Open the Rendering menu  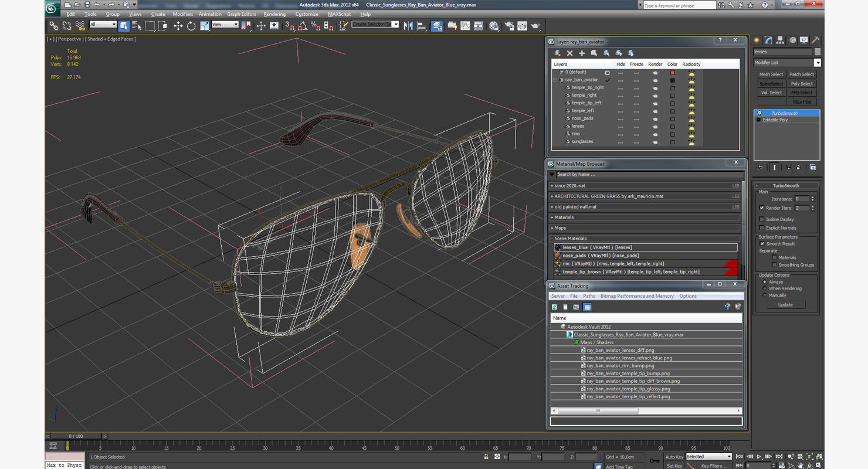(274, 14)
